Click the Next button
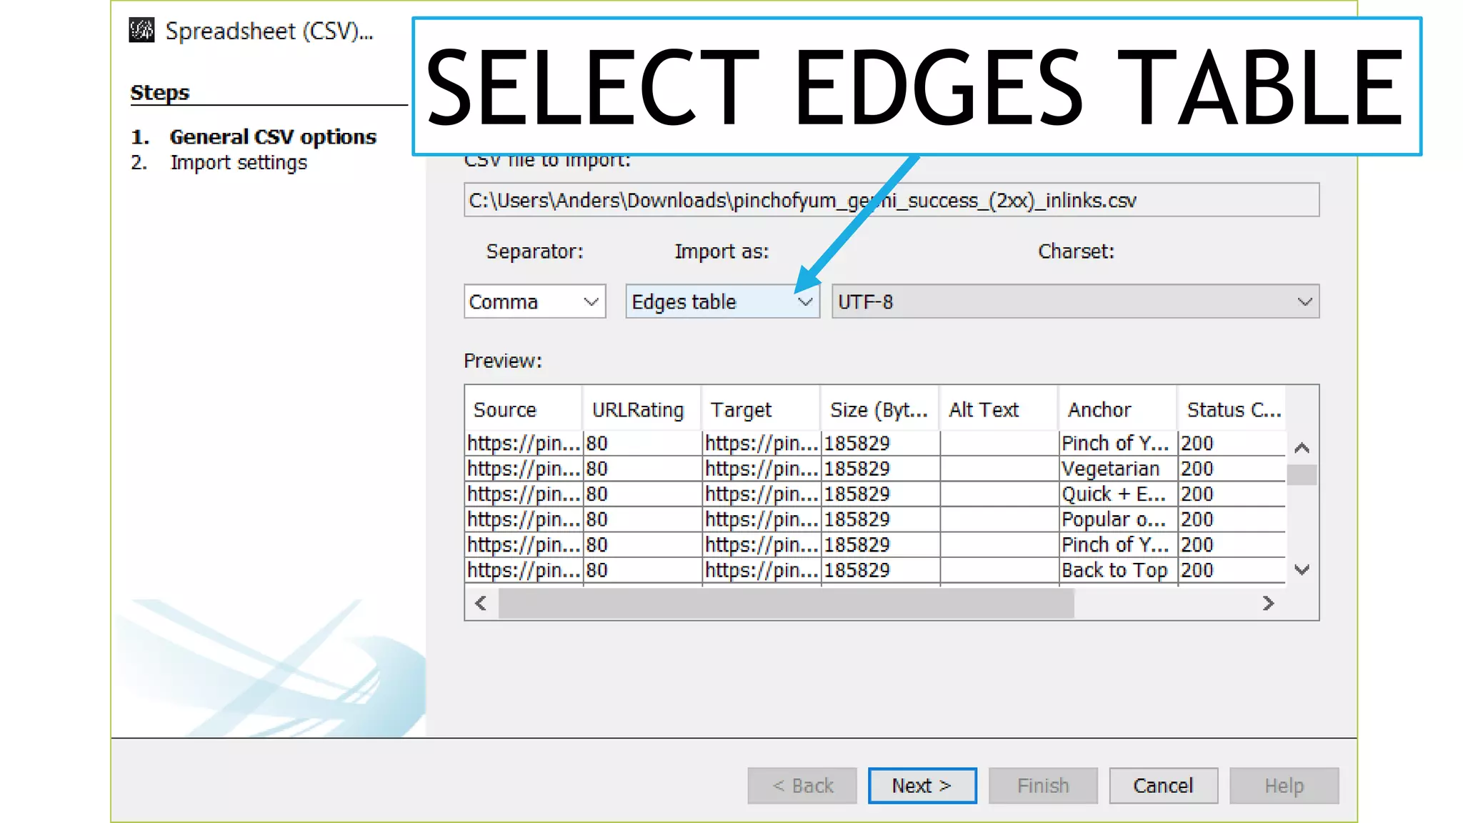 click(x=922, y=786)
